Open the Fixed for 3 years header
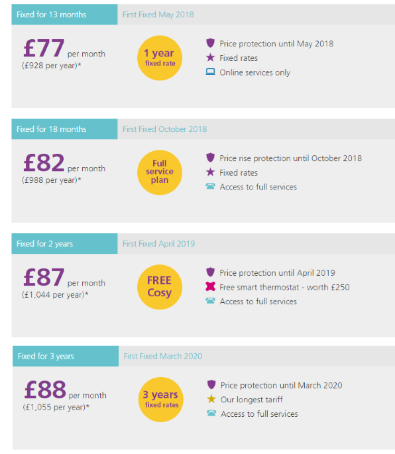Viewport: 395px width, 454px height. [x=66, y=356]
